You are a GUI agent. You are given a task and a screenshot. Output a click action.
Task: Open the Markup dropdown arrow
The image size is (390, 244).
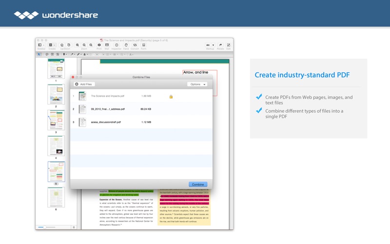tap(213, 45)
